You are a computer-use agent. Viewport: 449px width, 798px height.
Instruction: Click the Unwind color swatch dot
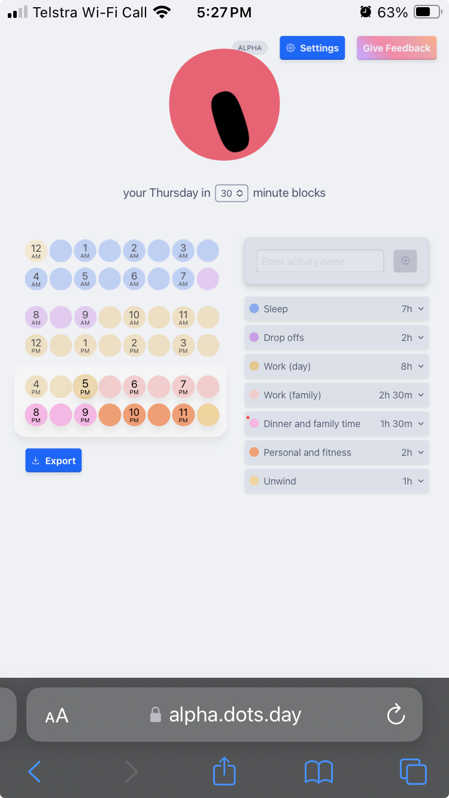pyautogui.click(x=254, y=481)
